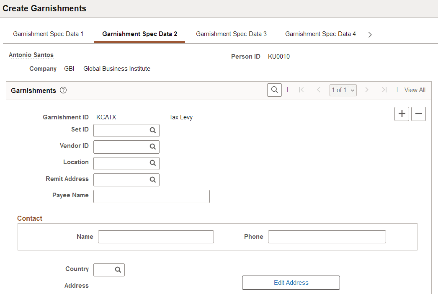Switch to the Garnishment Spec Data 3 tab

pyautogui.click(x=231, y=34)
